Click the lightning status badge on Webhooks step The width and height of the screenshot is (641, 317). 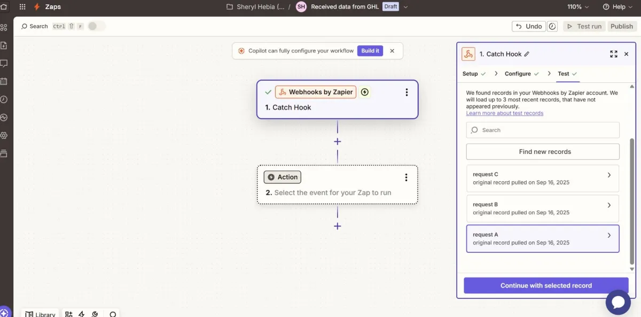(x=365, y=92)
